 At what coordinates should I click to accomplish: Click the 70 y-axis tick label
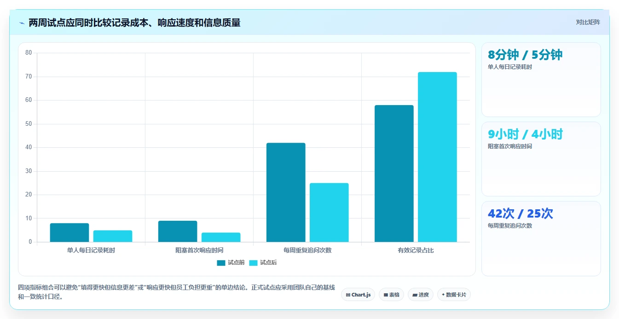tap(29, 77)
